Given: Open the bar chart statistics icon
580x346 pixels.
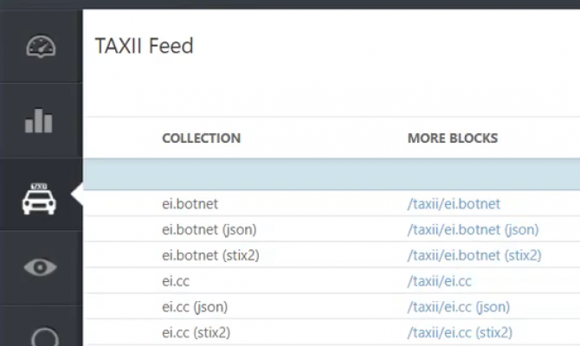Looking at the screenshot, I should tap(39, 120).
